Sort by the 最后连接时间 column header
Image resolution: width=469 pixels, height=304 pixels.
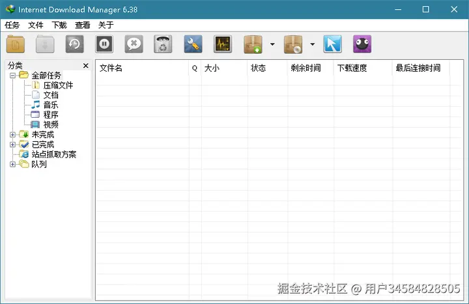tap(421, 68)
